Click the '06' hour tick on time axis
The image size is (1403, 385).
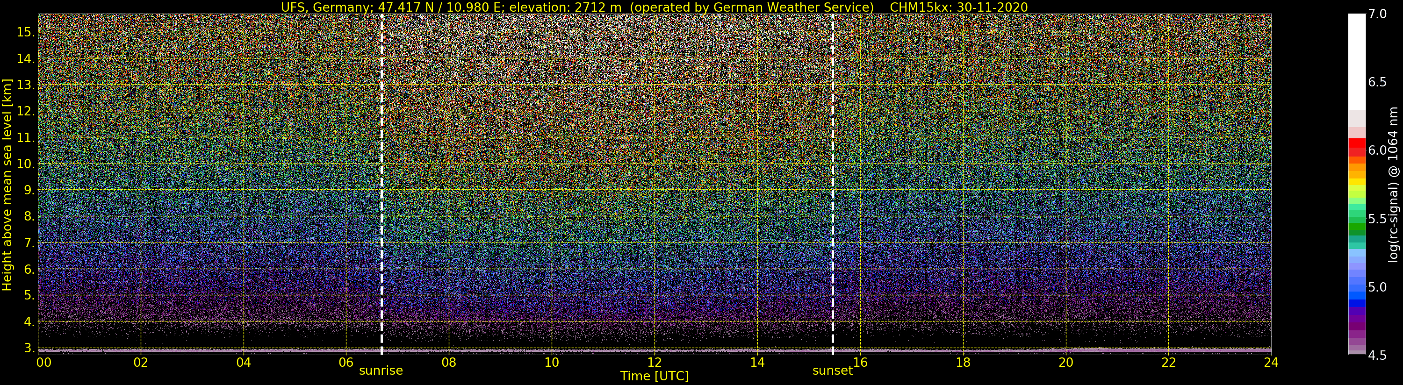(346, 362)
